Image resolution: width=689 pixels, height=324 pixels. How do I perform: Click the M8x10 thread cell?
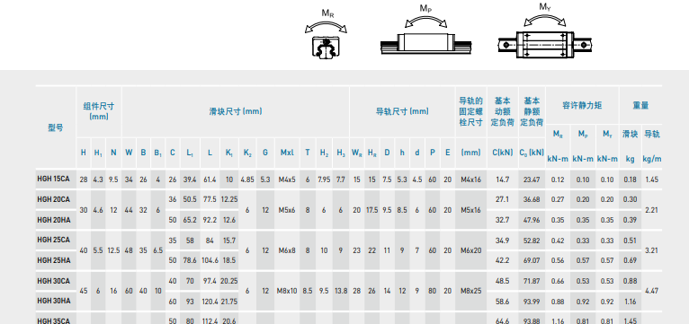point(287,291)
